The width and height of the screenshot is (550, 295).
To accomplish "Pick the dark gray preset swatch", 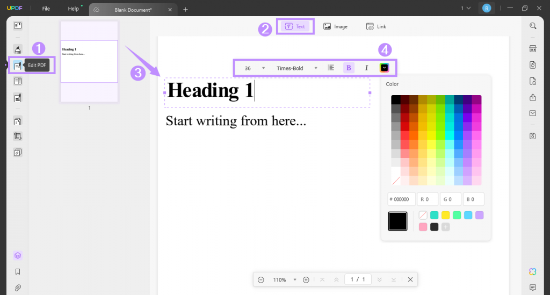I will pos(434,227).
